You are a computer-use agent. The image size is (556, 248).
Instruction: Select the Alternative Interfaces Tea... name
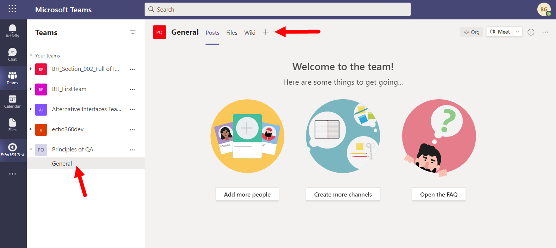87,109
